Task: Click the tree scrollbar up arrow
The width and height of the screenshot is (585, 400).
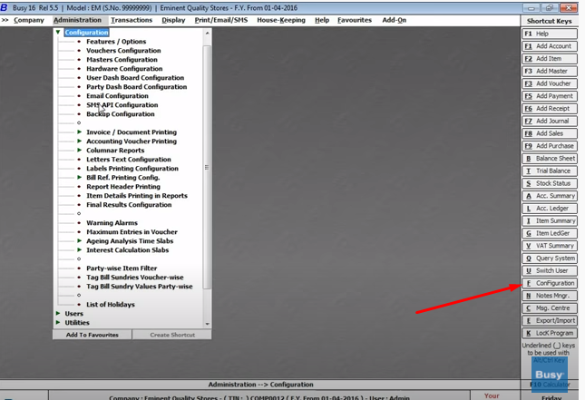Action: click(207, 34)
